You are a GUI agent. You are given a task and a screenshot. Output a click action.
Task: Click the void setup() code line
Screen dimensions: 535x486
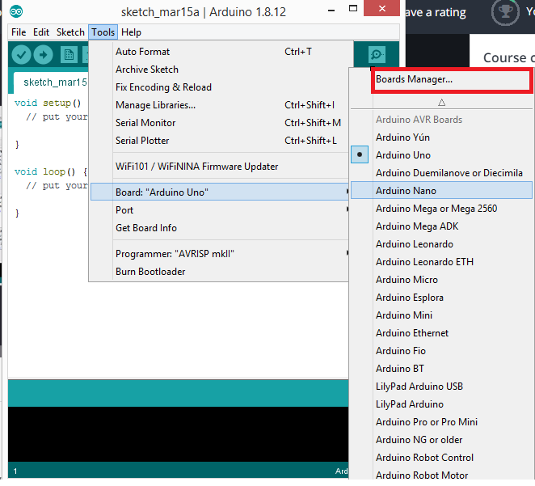pos(48,103)
